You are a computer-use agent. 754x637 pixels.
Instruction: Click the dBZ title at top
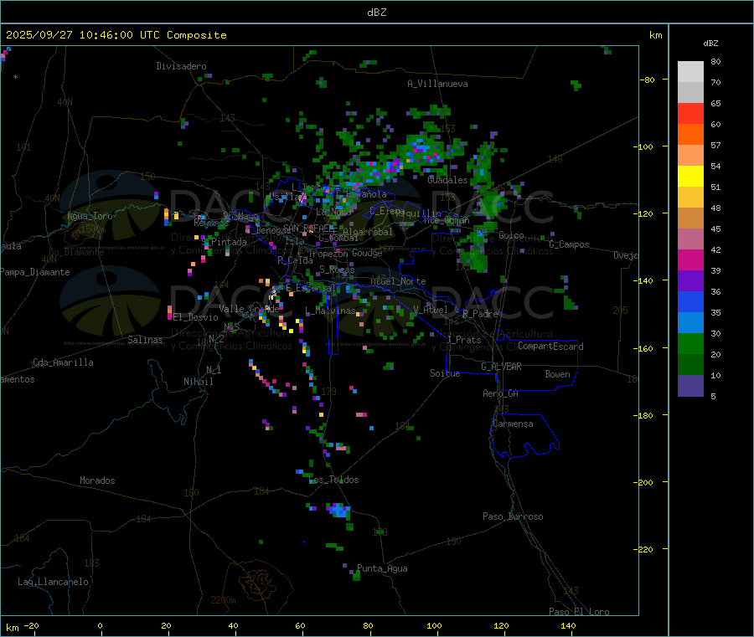click(x=376, y=13)
